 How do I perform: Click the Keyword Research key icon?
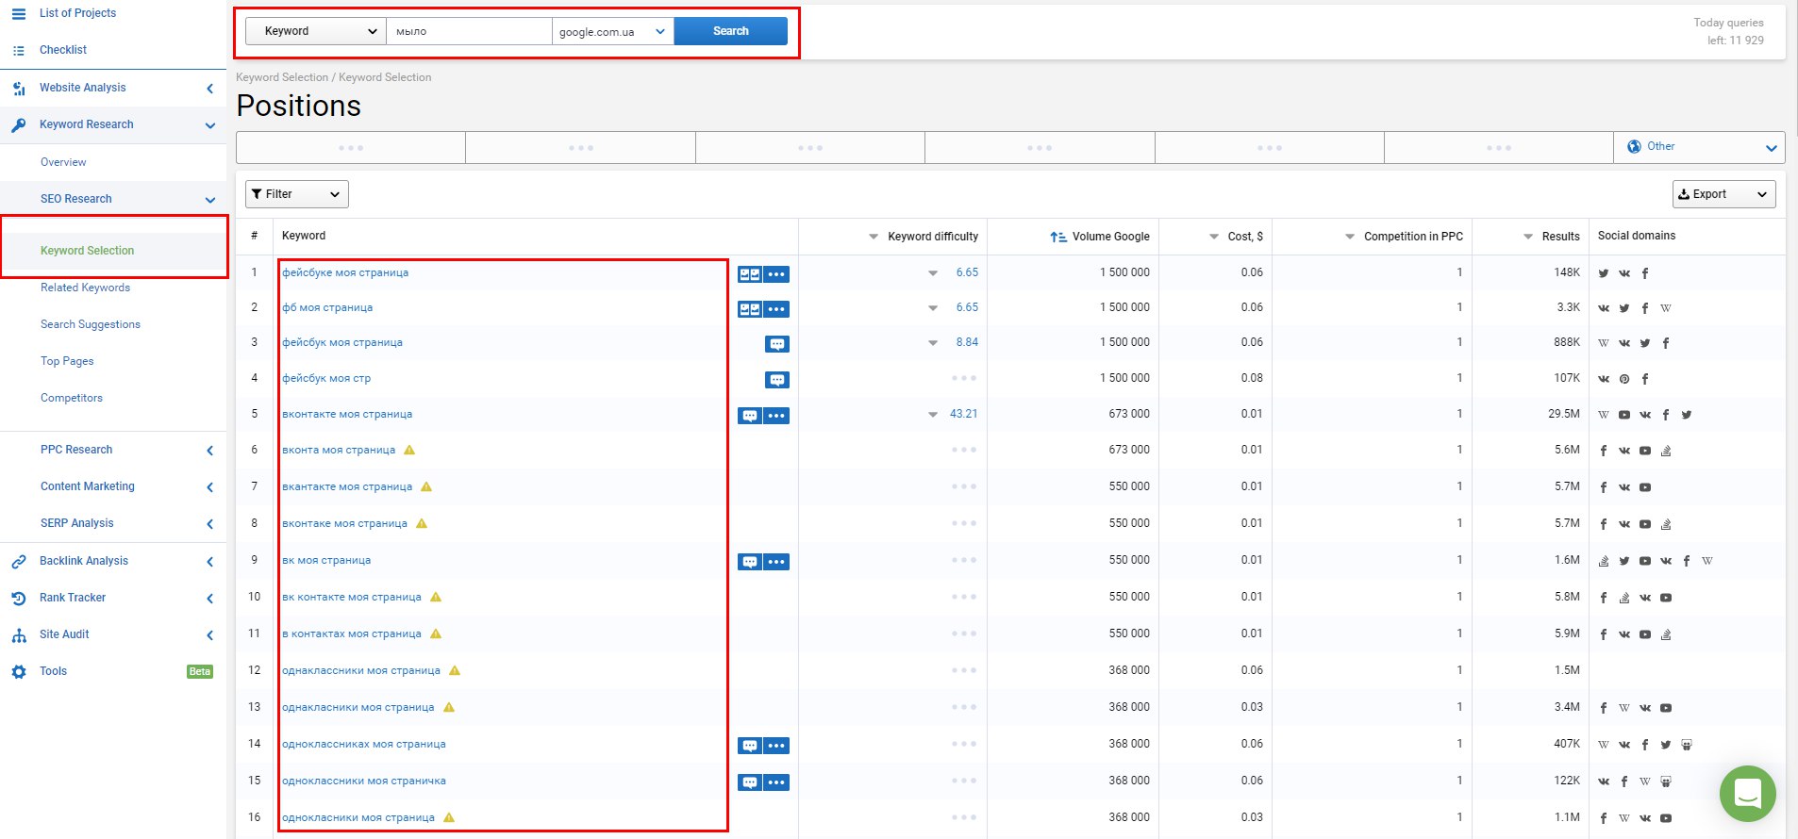(x=19, y=125)
